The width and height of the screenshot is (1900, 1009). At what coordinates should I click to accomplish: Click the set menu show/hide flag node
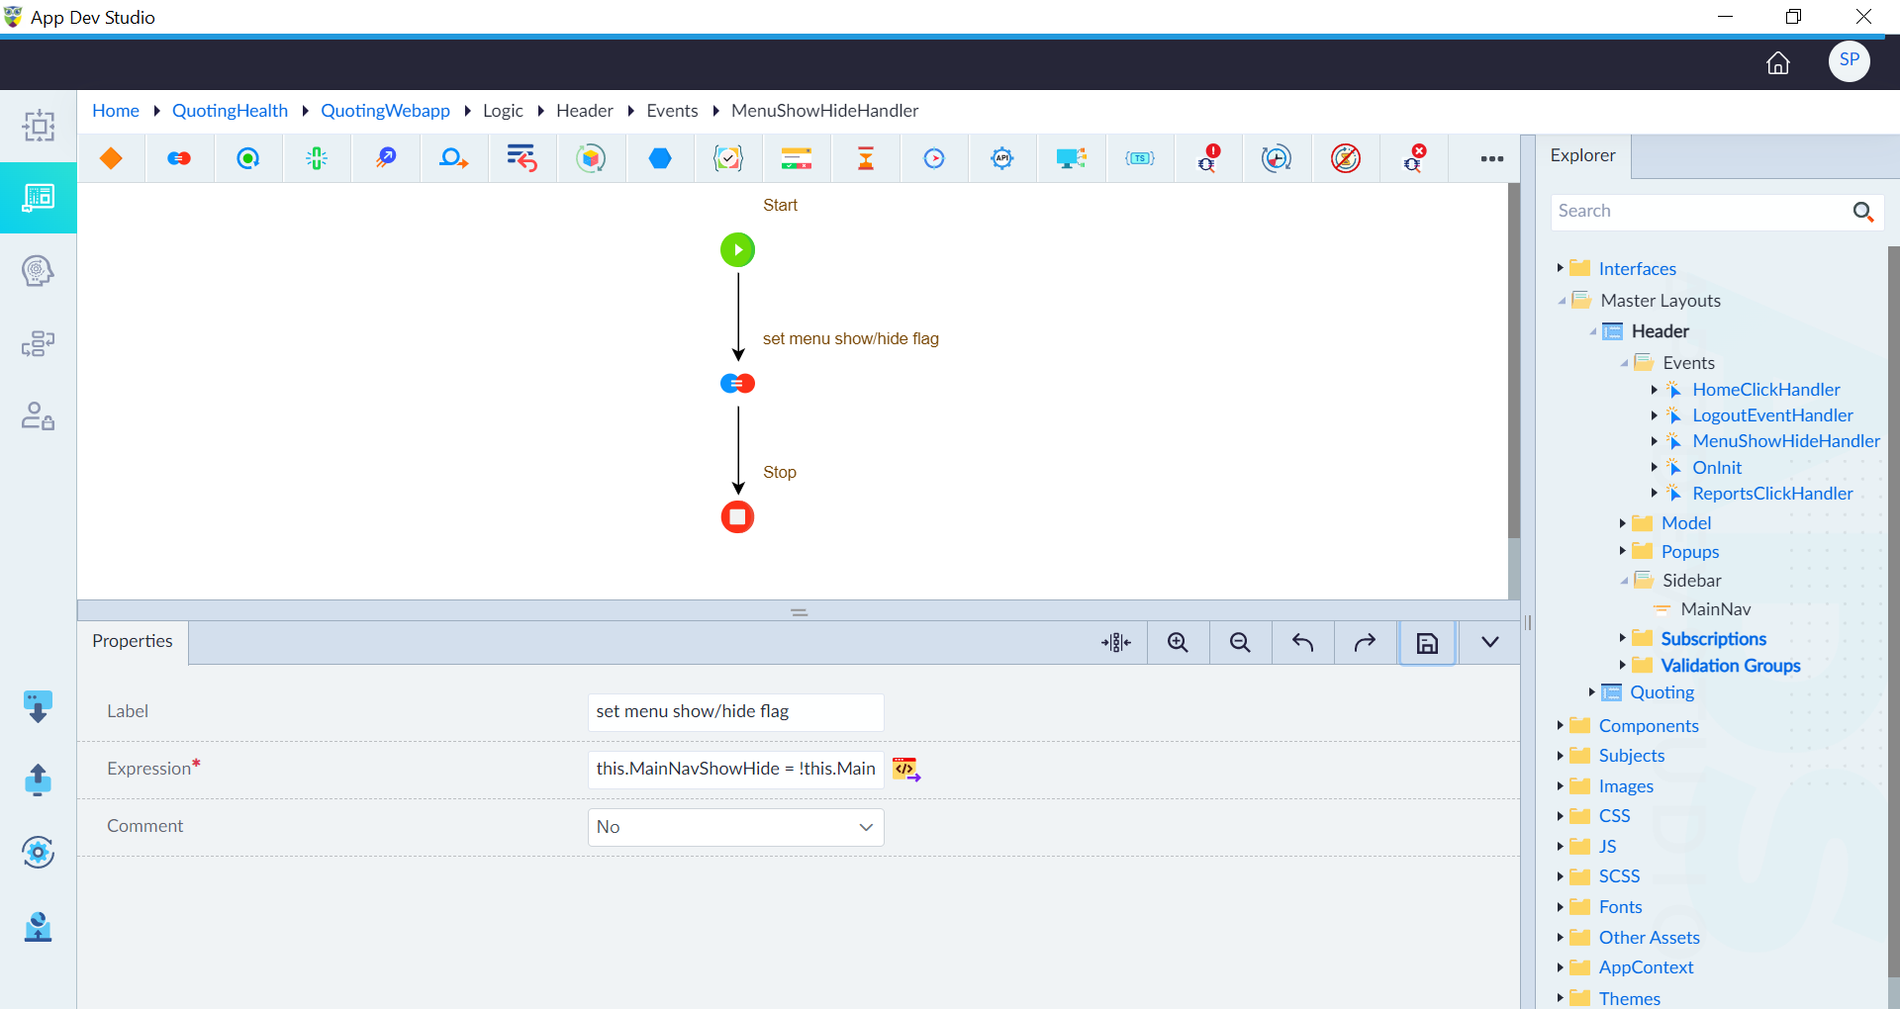737,384
